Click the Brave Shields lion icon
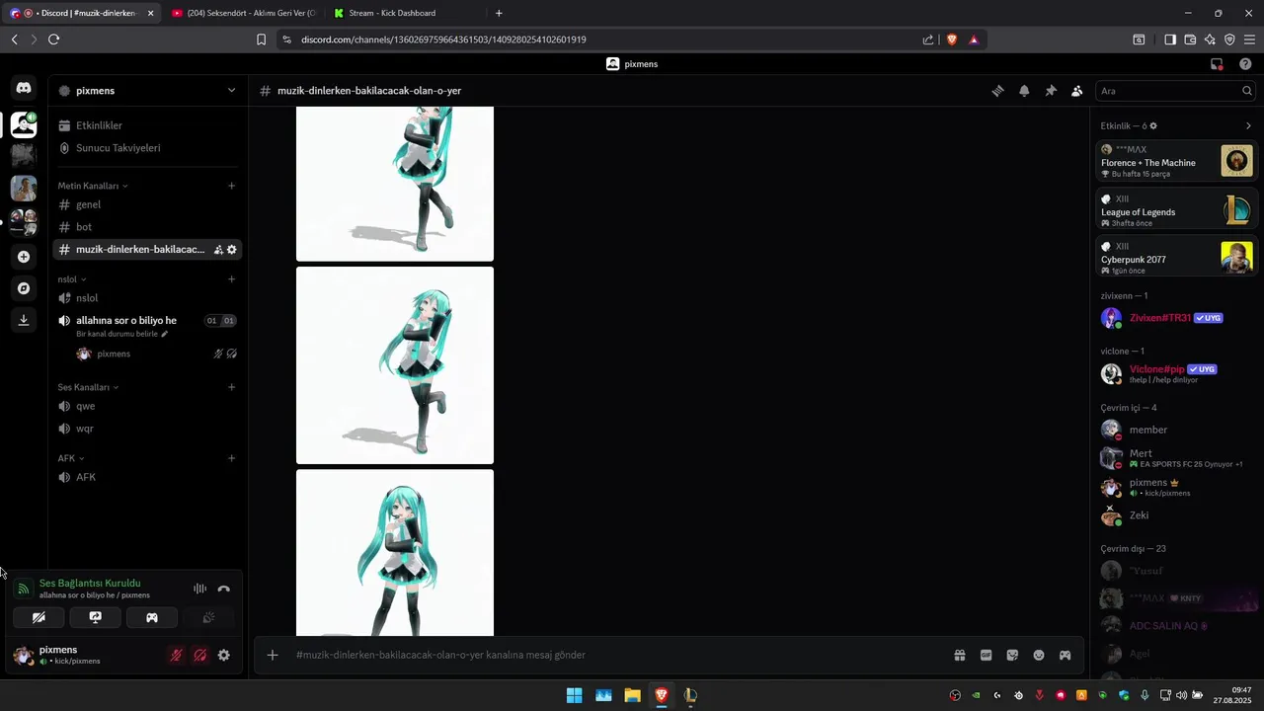Viewport: 1264px width, 711px height. tap(952, 39)
